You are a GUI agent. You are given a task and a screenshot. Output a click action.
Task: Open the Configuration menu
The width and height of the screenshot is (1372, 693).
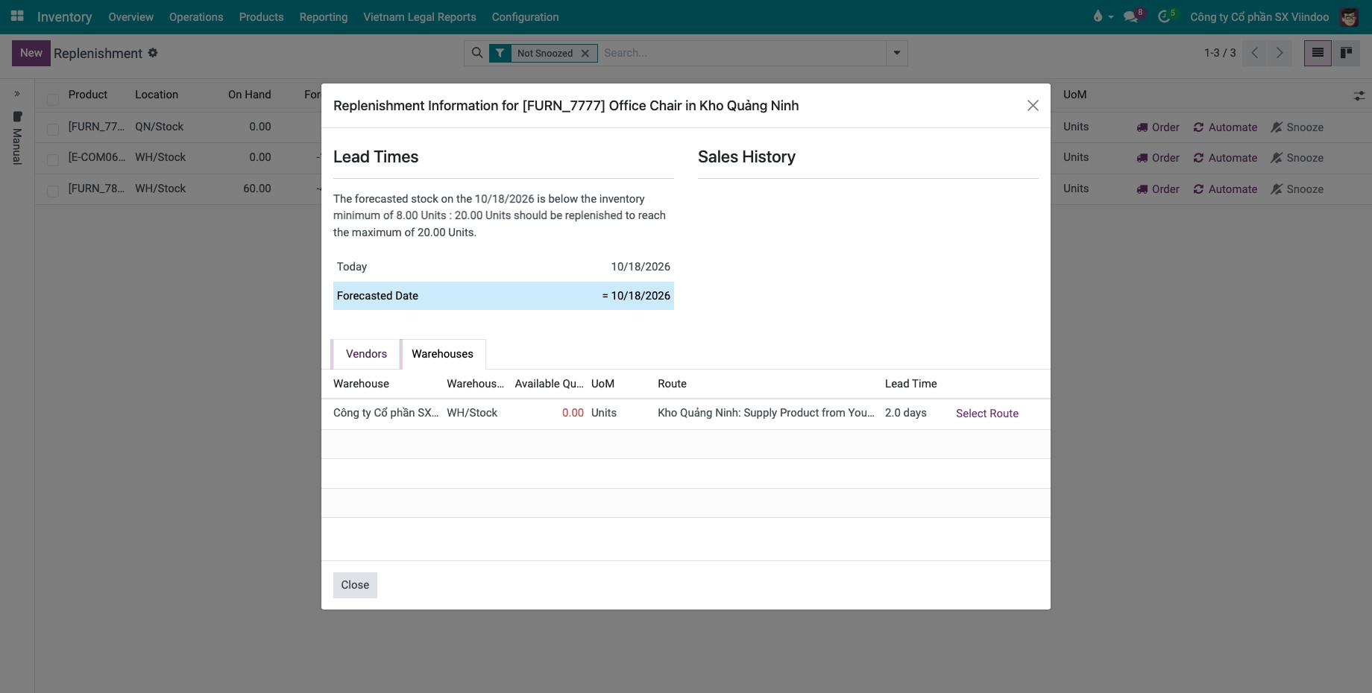[525, 16]
